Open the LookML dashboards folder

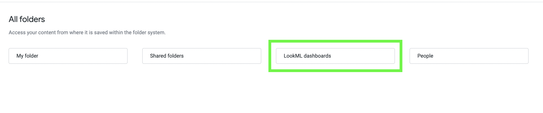coord(335,56)
